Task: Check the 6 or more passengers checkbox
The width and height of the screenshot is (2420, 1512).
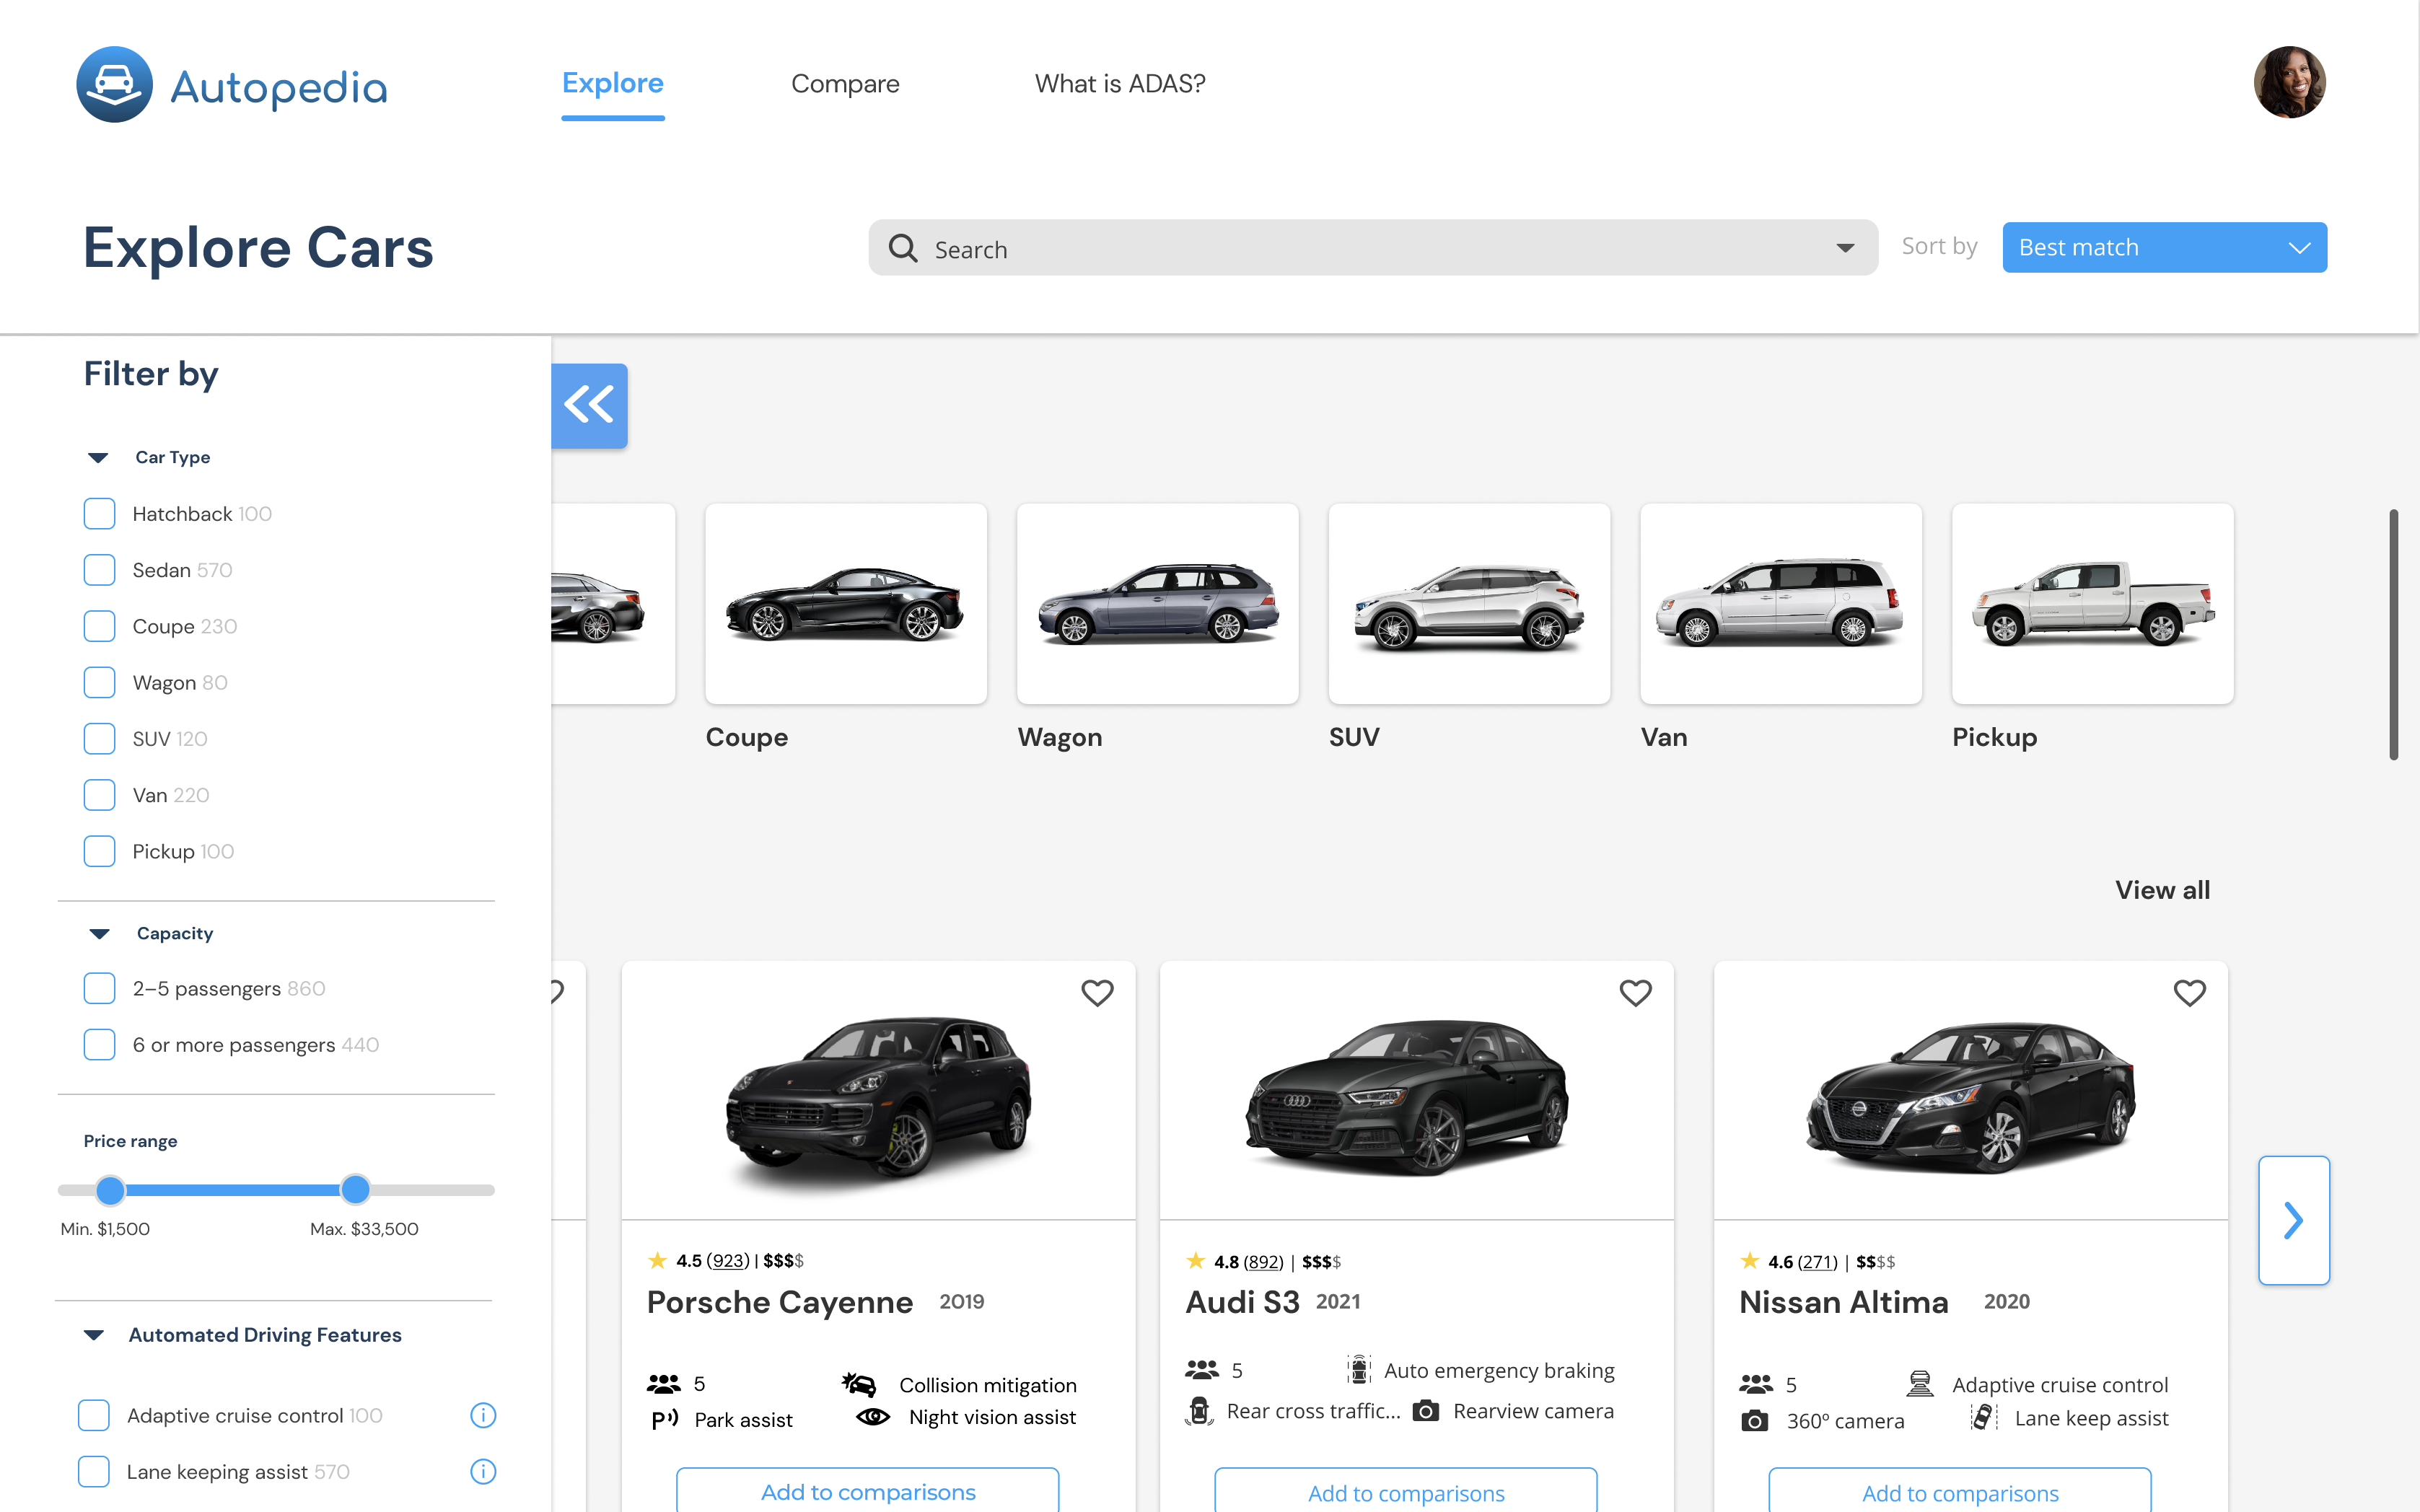Action: click(x=99, y=1044)
